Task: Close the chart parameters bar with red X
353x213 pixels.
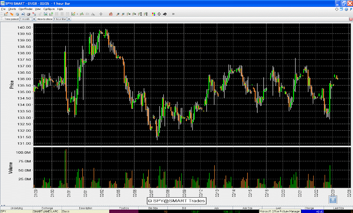Action: 351,19
